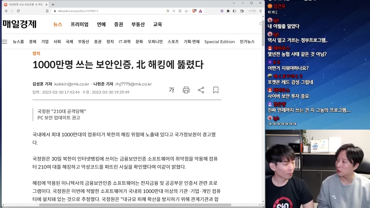The image size is (370, 208).
Task: Open Brave Shields lion icon
Action: pos(194,11)
